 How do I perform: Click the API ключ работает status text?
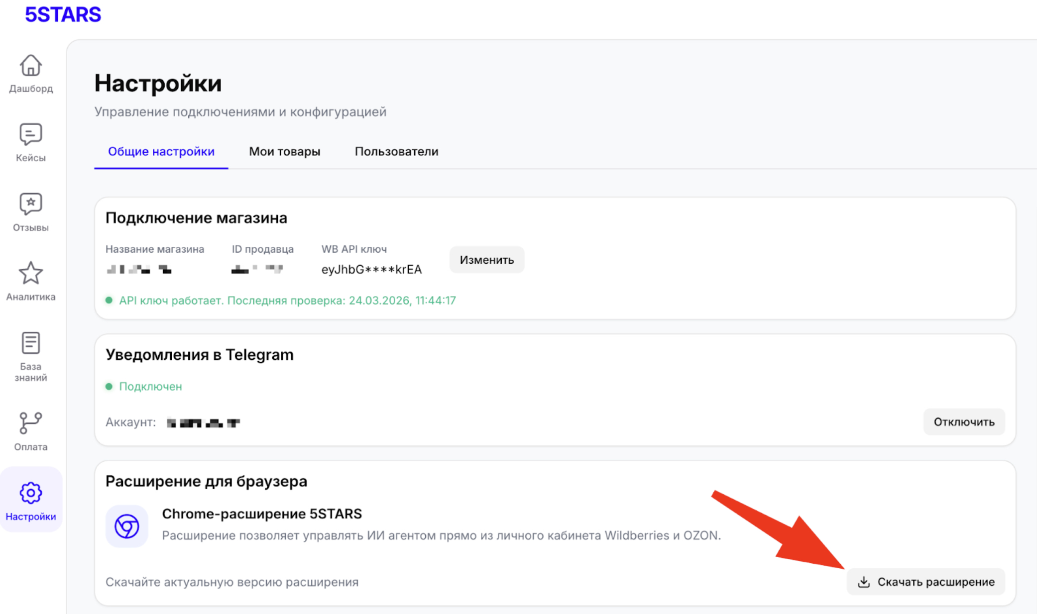287,300
